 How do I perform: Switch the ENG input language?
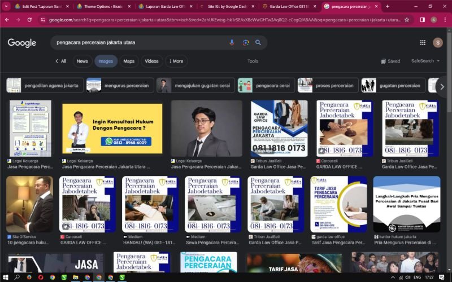(x=417, y=277)
